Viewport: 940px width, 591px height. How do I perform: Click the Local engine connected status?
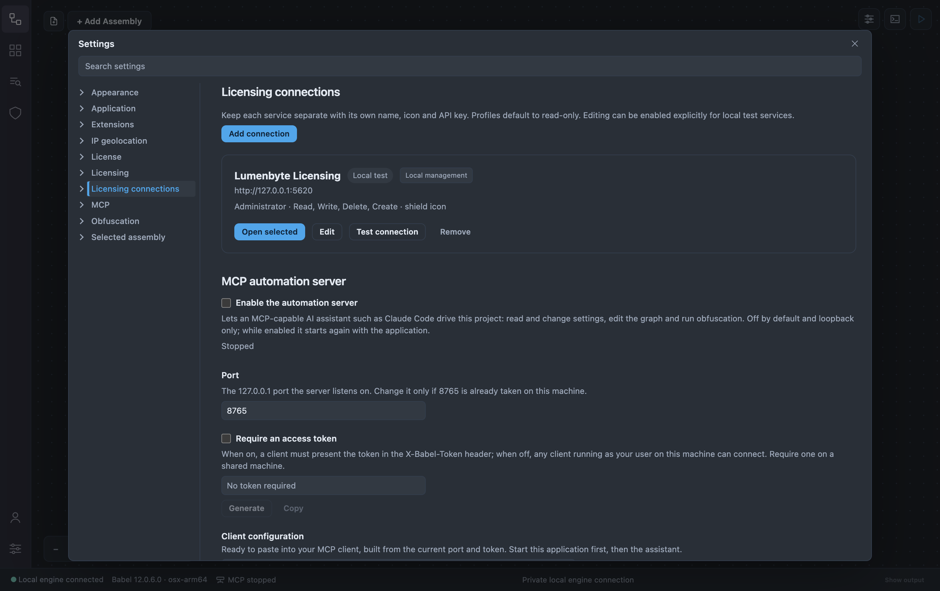coord(57,580)
